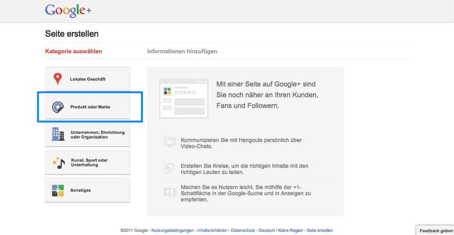Choose the Sonstiges category

pos(88,190)
